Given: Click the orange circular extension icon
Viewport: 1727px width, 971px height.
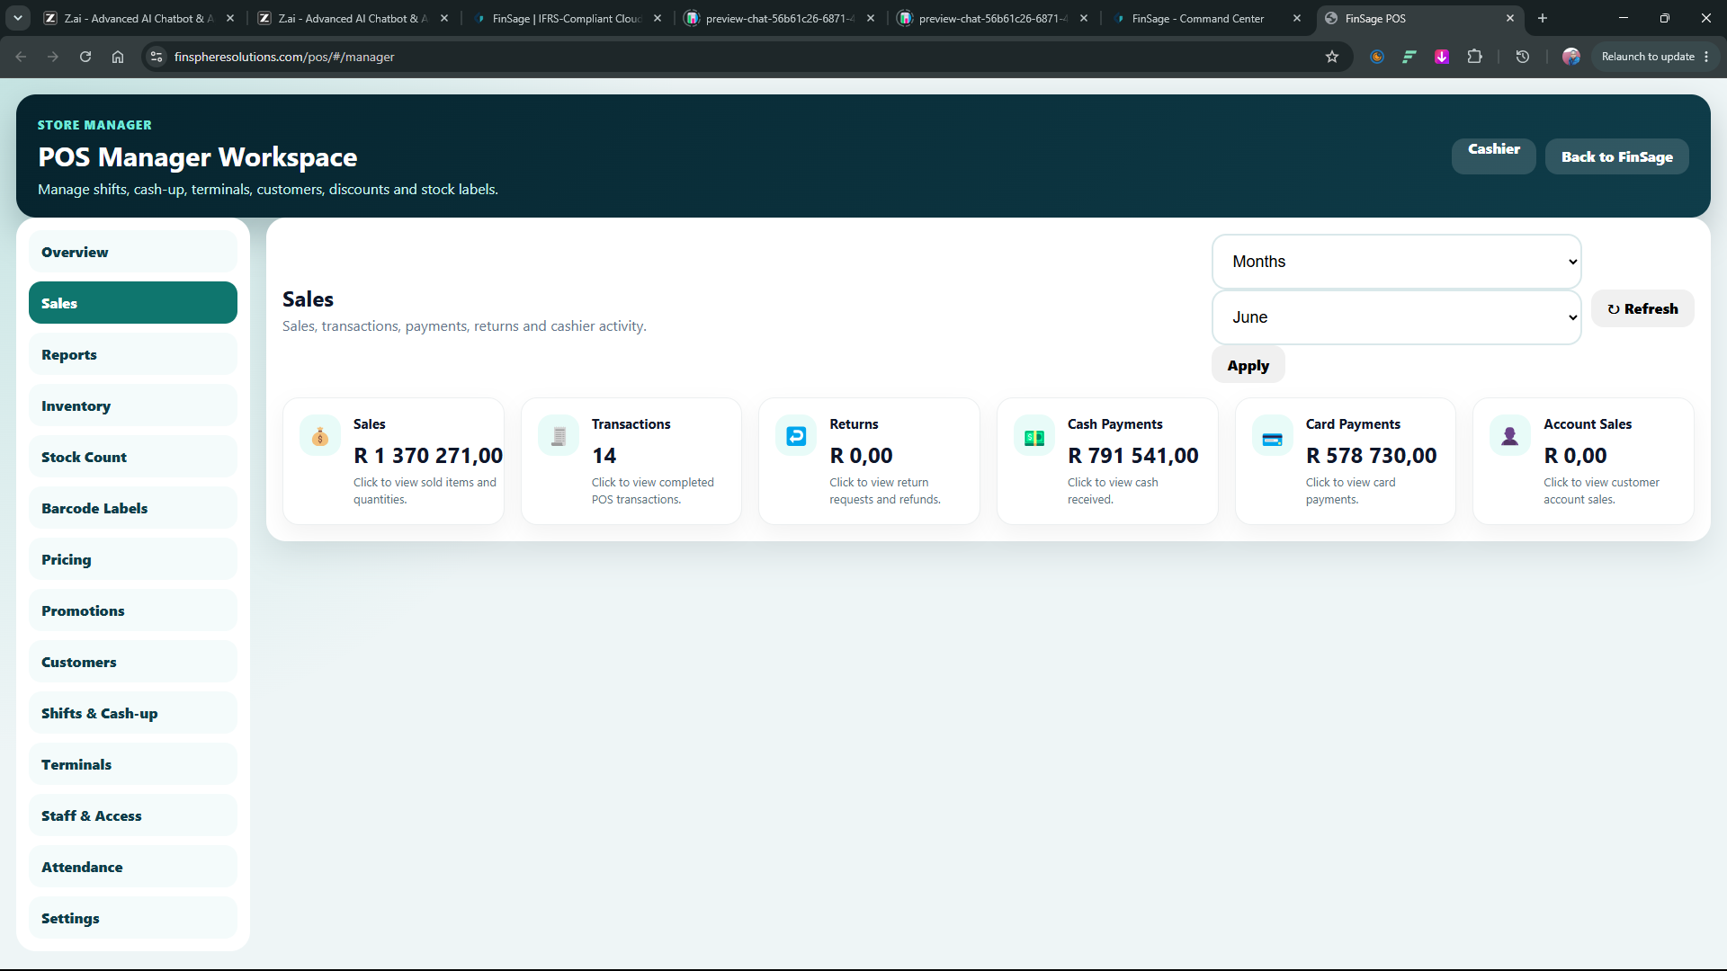Looking at the screenshot, I should click(1377, 57).
